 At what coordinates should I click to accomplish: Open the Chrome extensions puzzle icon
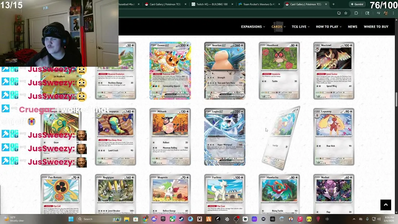point(356,13)
